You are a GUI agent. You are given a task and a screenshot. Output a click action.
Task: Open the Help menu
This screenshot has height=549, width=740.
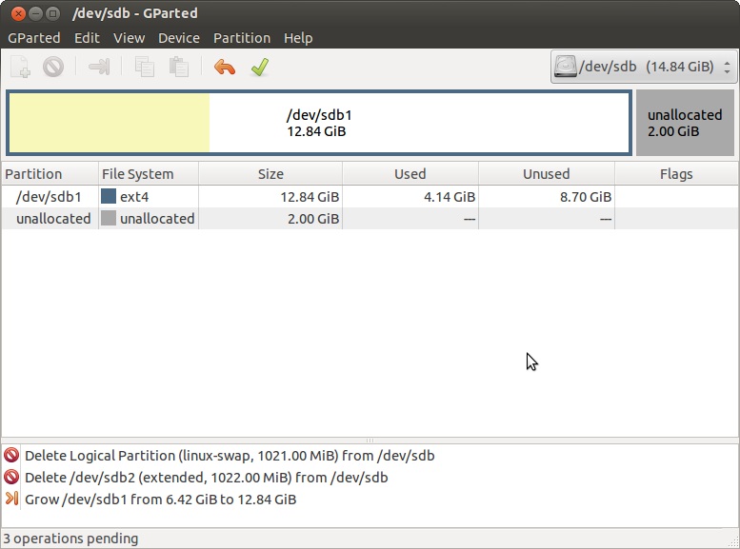coord(298,38)
